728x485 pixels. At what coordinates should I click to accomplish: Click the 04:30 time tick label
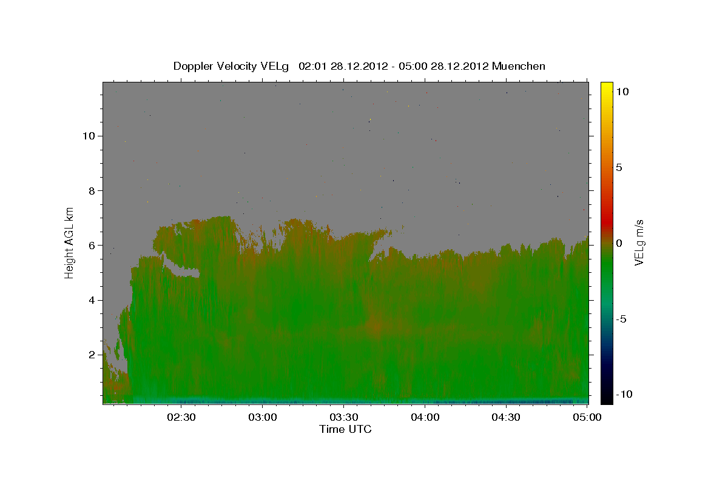(x=505, y=417)
